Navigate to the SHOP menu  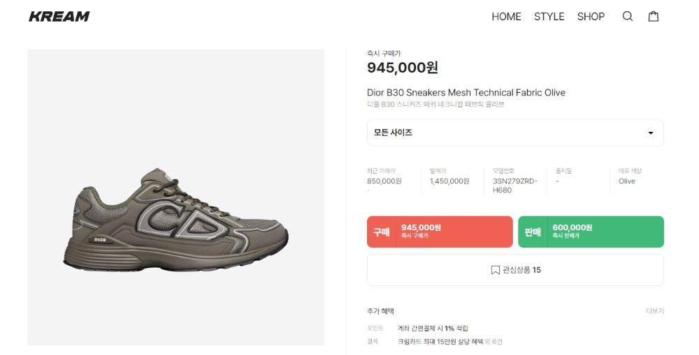[591, 17]
